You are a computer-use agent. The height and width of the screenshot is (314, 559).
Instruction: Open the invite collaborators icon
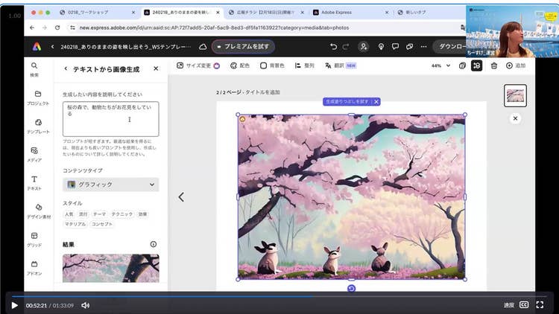click(x=363, y=47)
